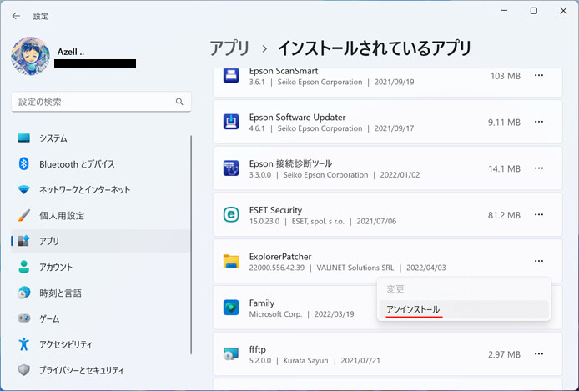Screen dimensions: 579x391
Task: Click the Epson 接続診断ツール icon
Action: 231,168
